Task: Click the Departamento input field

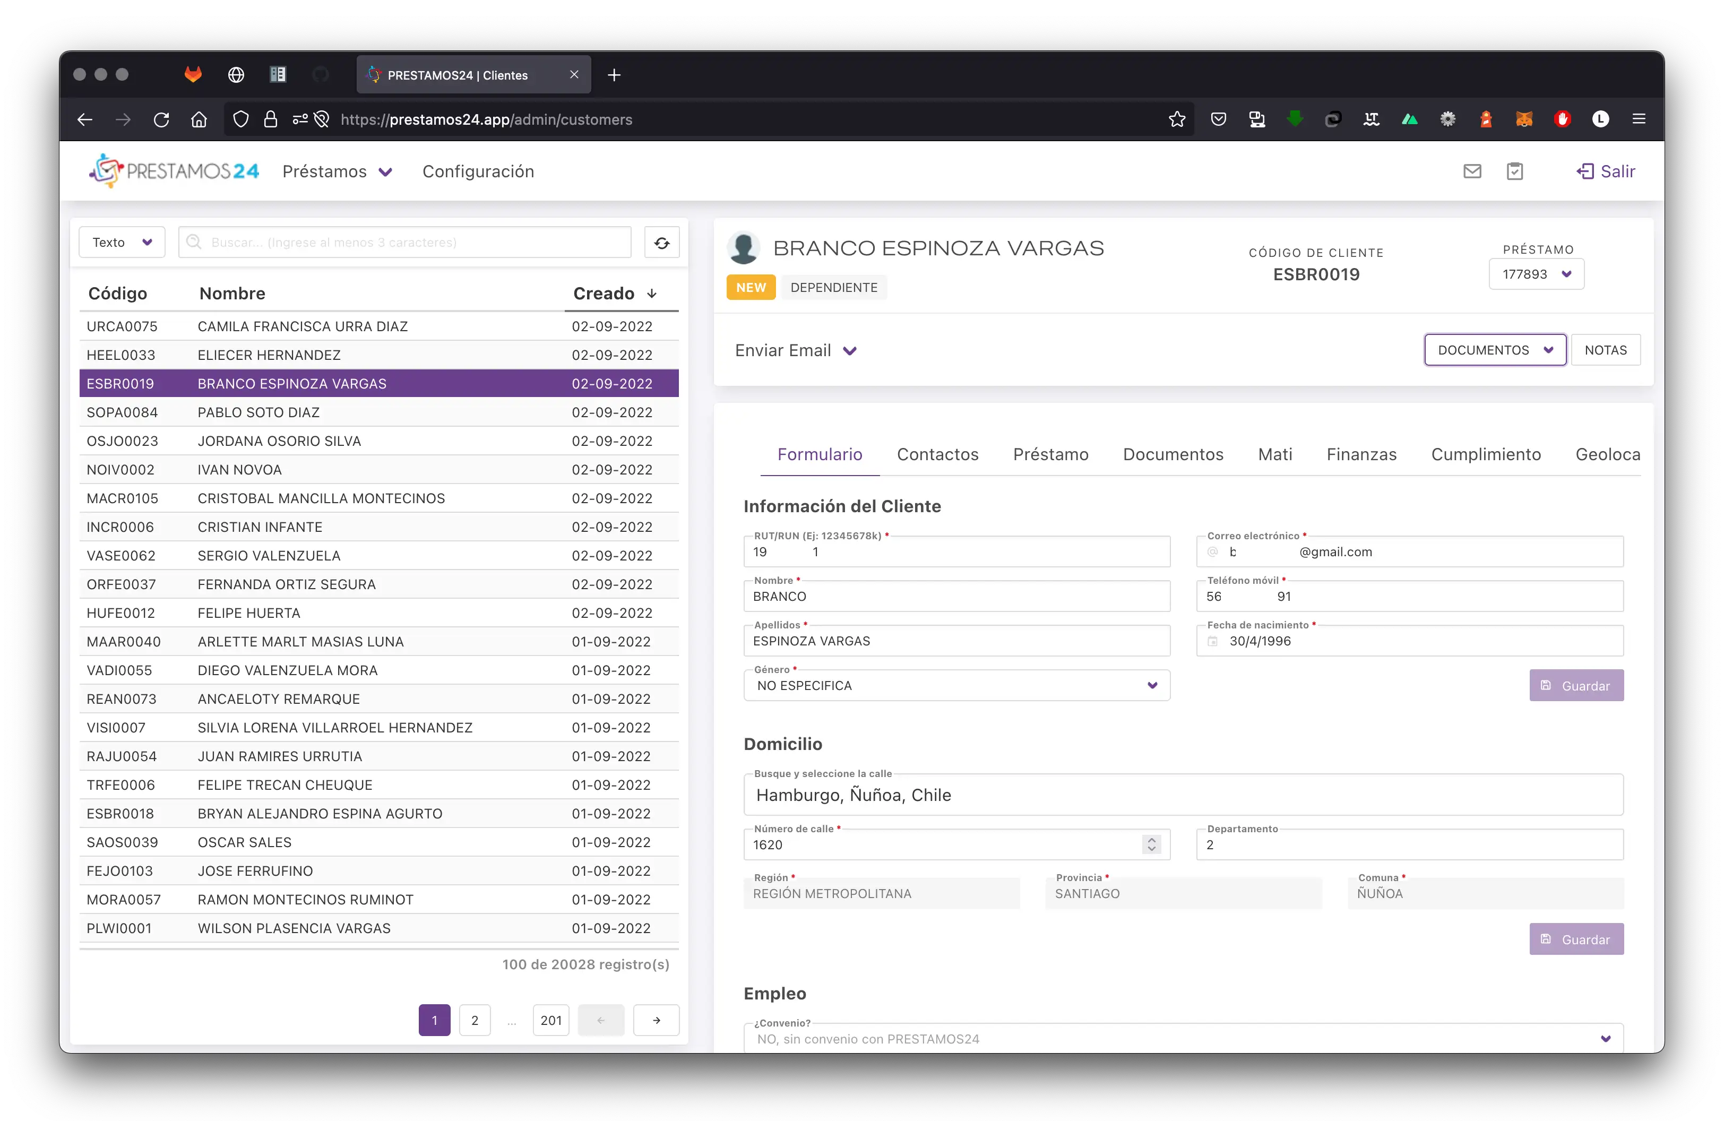Action: pos(1410,844)
